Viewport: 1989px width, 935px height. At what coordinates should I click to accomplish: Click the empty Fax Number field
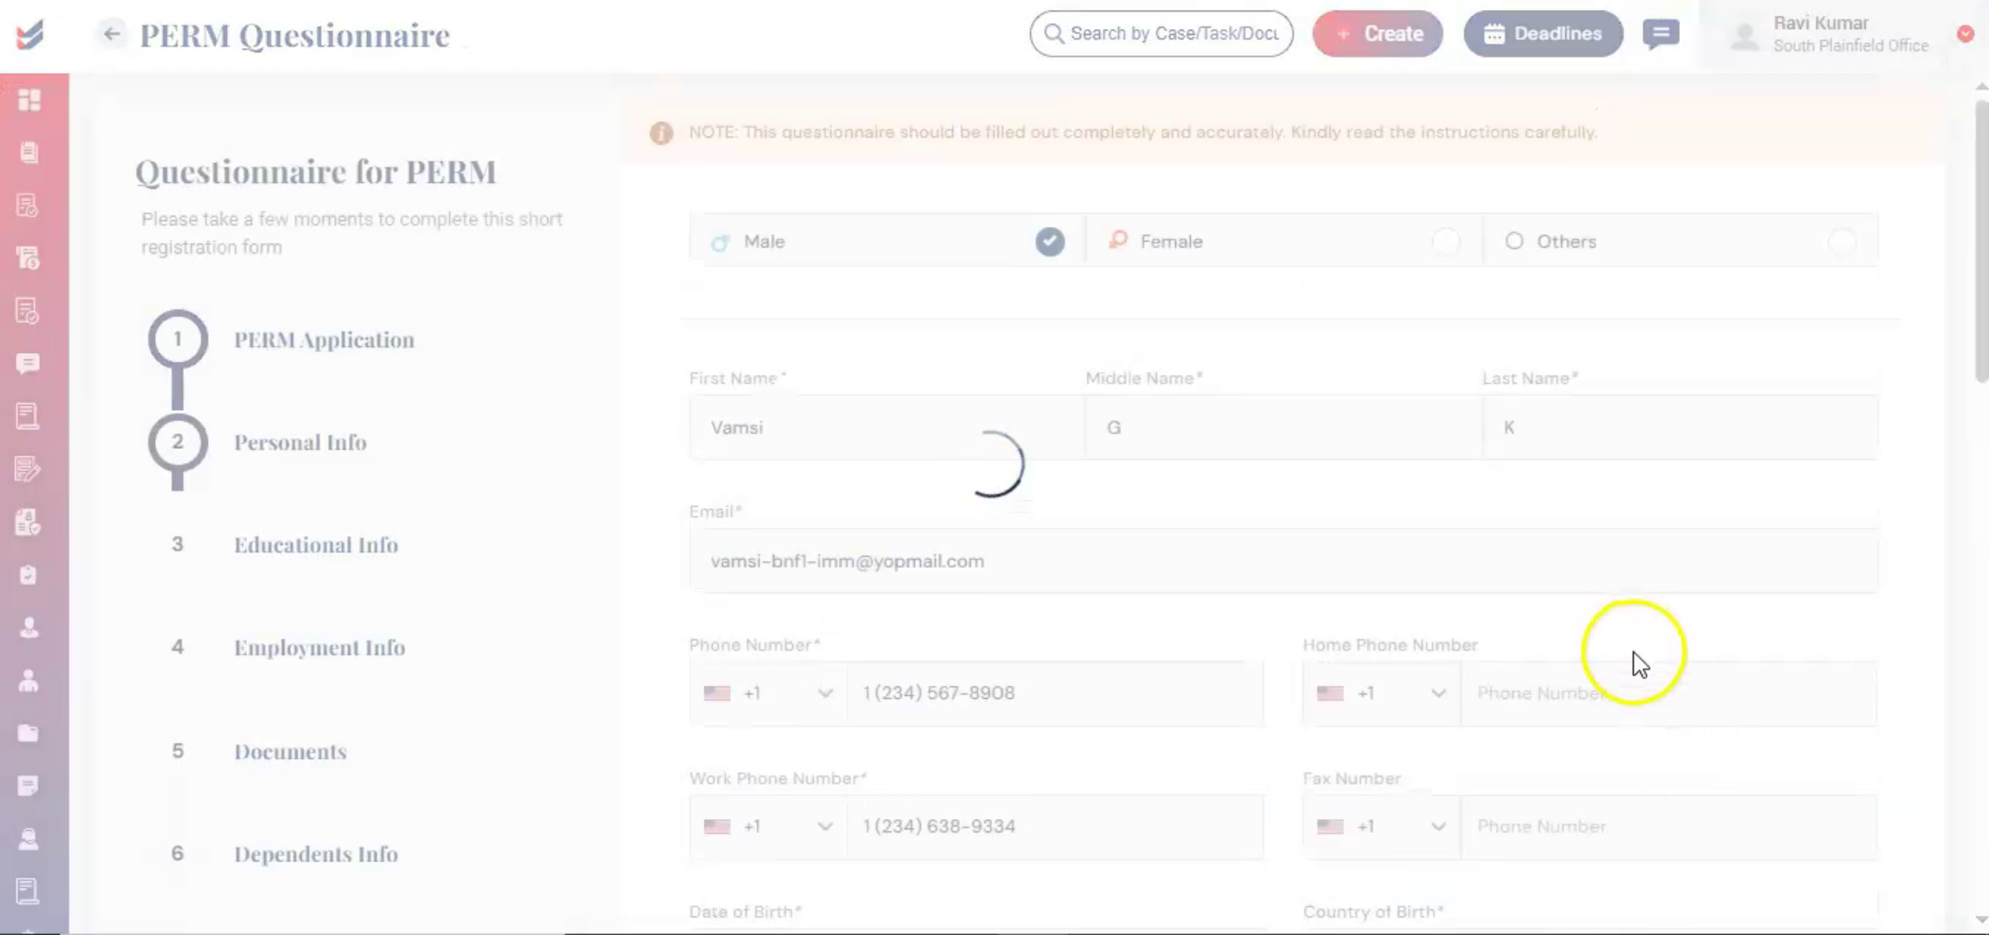point(1669,827)
